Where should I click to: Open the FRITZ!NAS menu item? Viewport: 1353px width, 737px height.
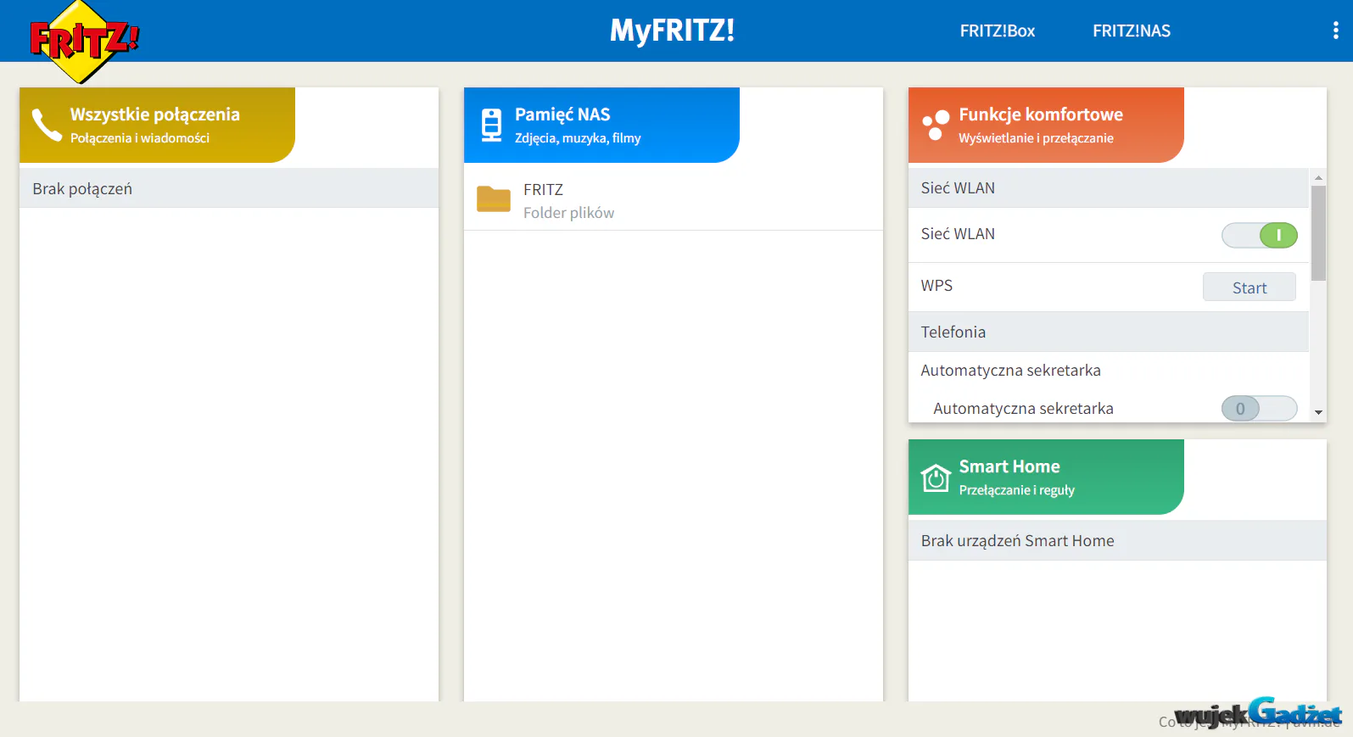(x=1132, y=31)
